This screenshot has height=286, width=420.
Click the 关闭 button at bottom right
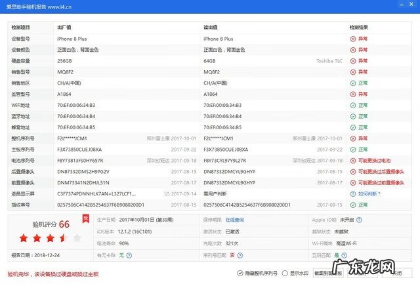click(397, 273)
